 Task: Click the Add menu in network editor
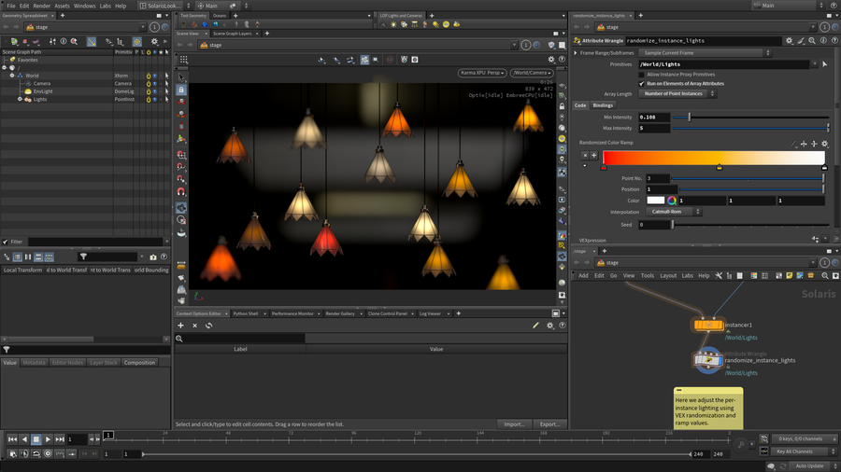click(x=583, y=275)
